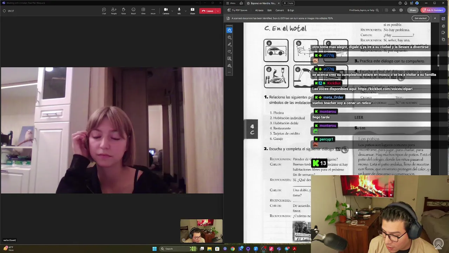Click the Create button in Acrobat

click(289, 3)
